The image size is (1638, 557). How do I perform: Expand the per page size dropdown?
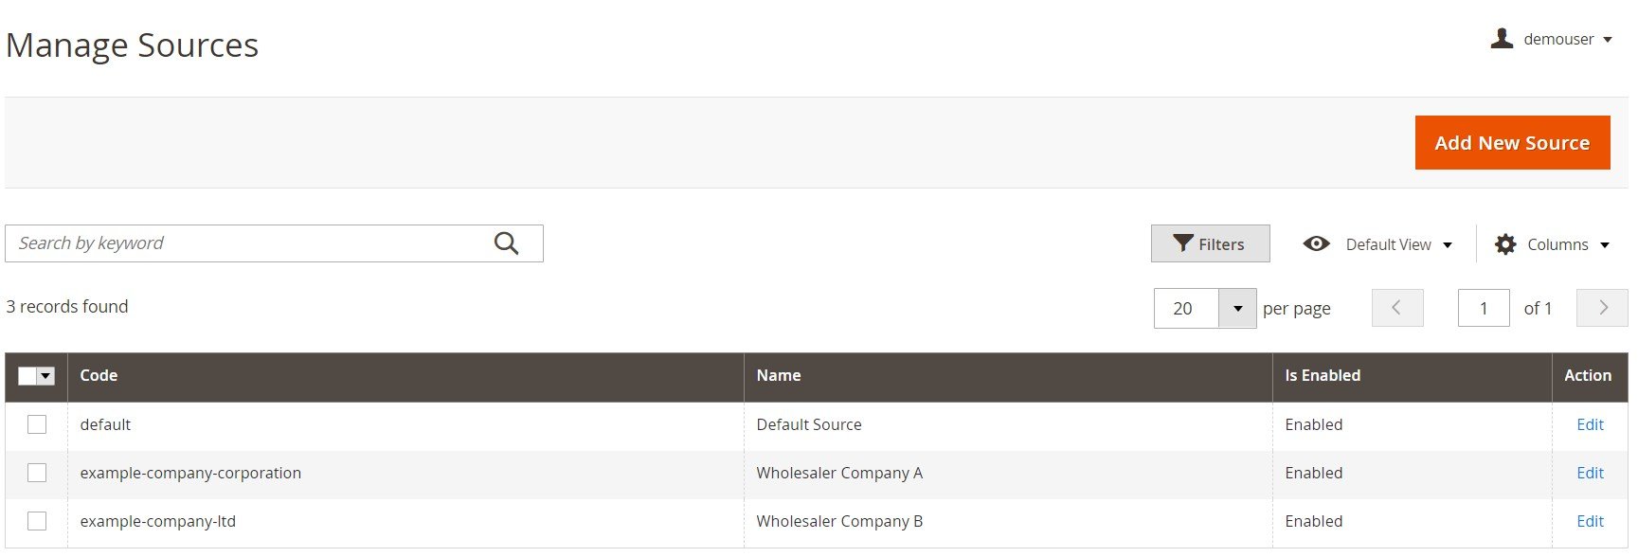(1237, 308)
